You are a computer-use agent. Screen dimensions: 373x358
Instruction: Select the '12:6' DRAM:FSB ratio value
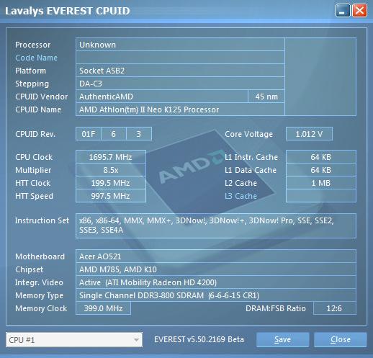(334, 308)
